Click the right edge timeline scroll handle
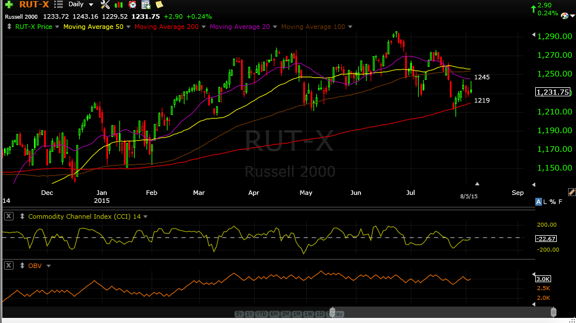This screenshot has height=323, width=576. [553, 312]
